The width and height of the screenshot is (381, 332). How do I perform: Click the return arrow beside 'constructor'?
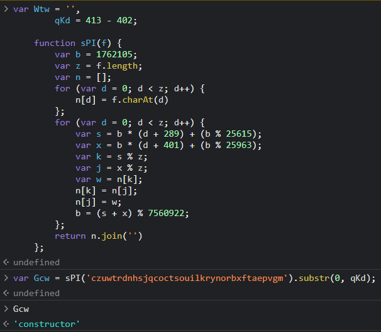tap(6, 324)
